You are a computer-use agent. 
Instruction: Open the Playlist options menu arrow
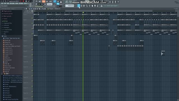click(24, 9)
